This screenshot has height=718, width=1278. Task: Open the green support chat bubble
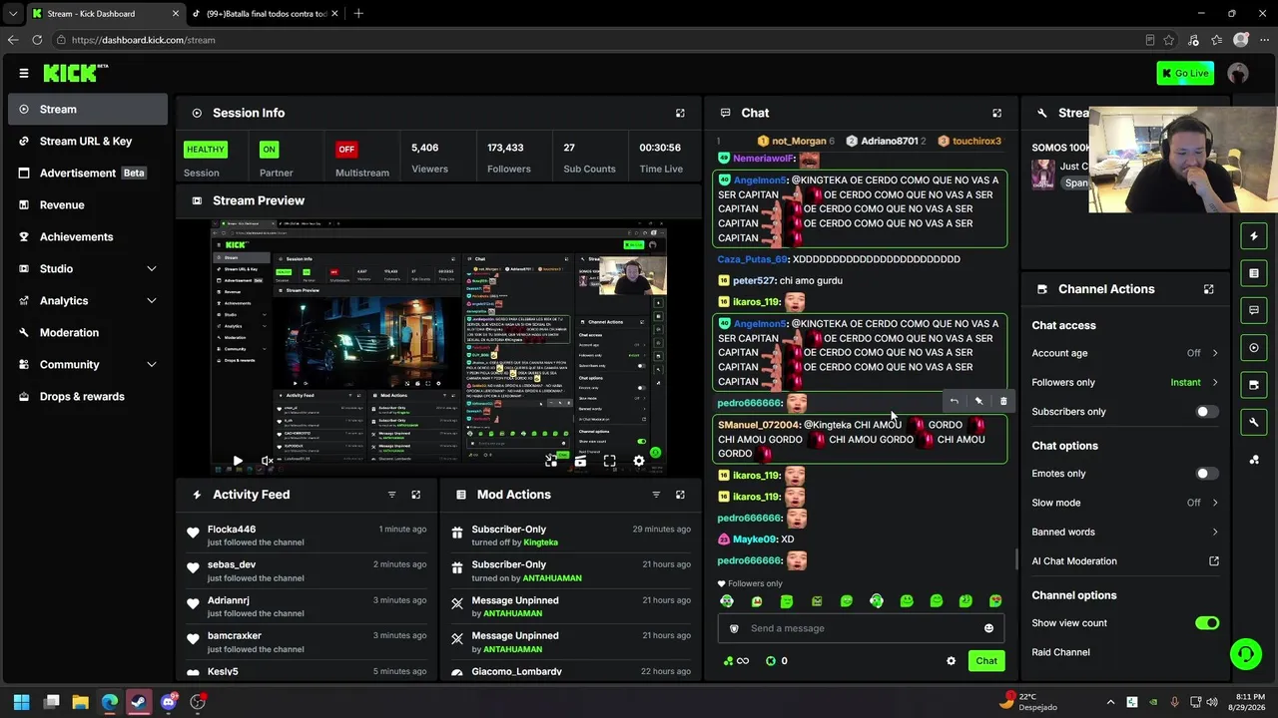pyautogui.click(x=1245, y=654)
